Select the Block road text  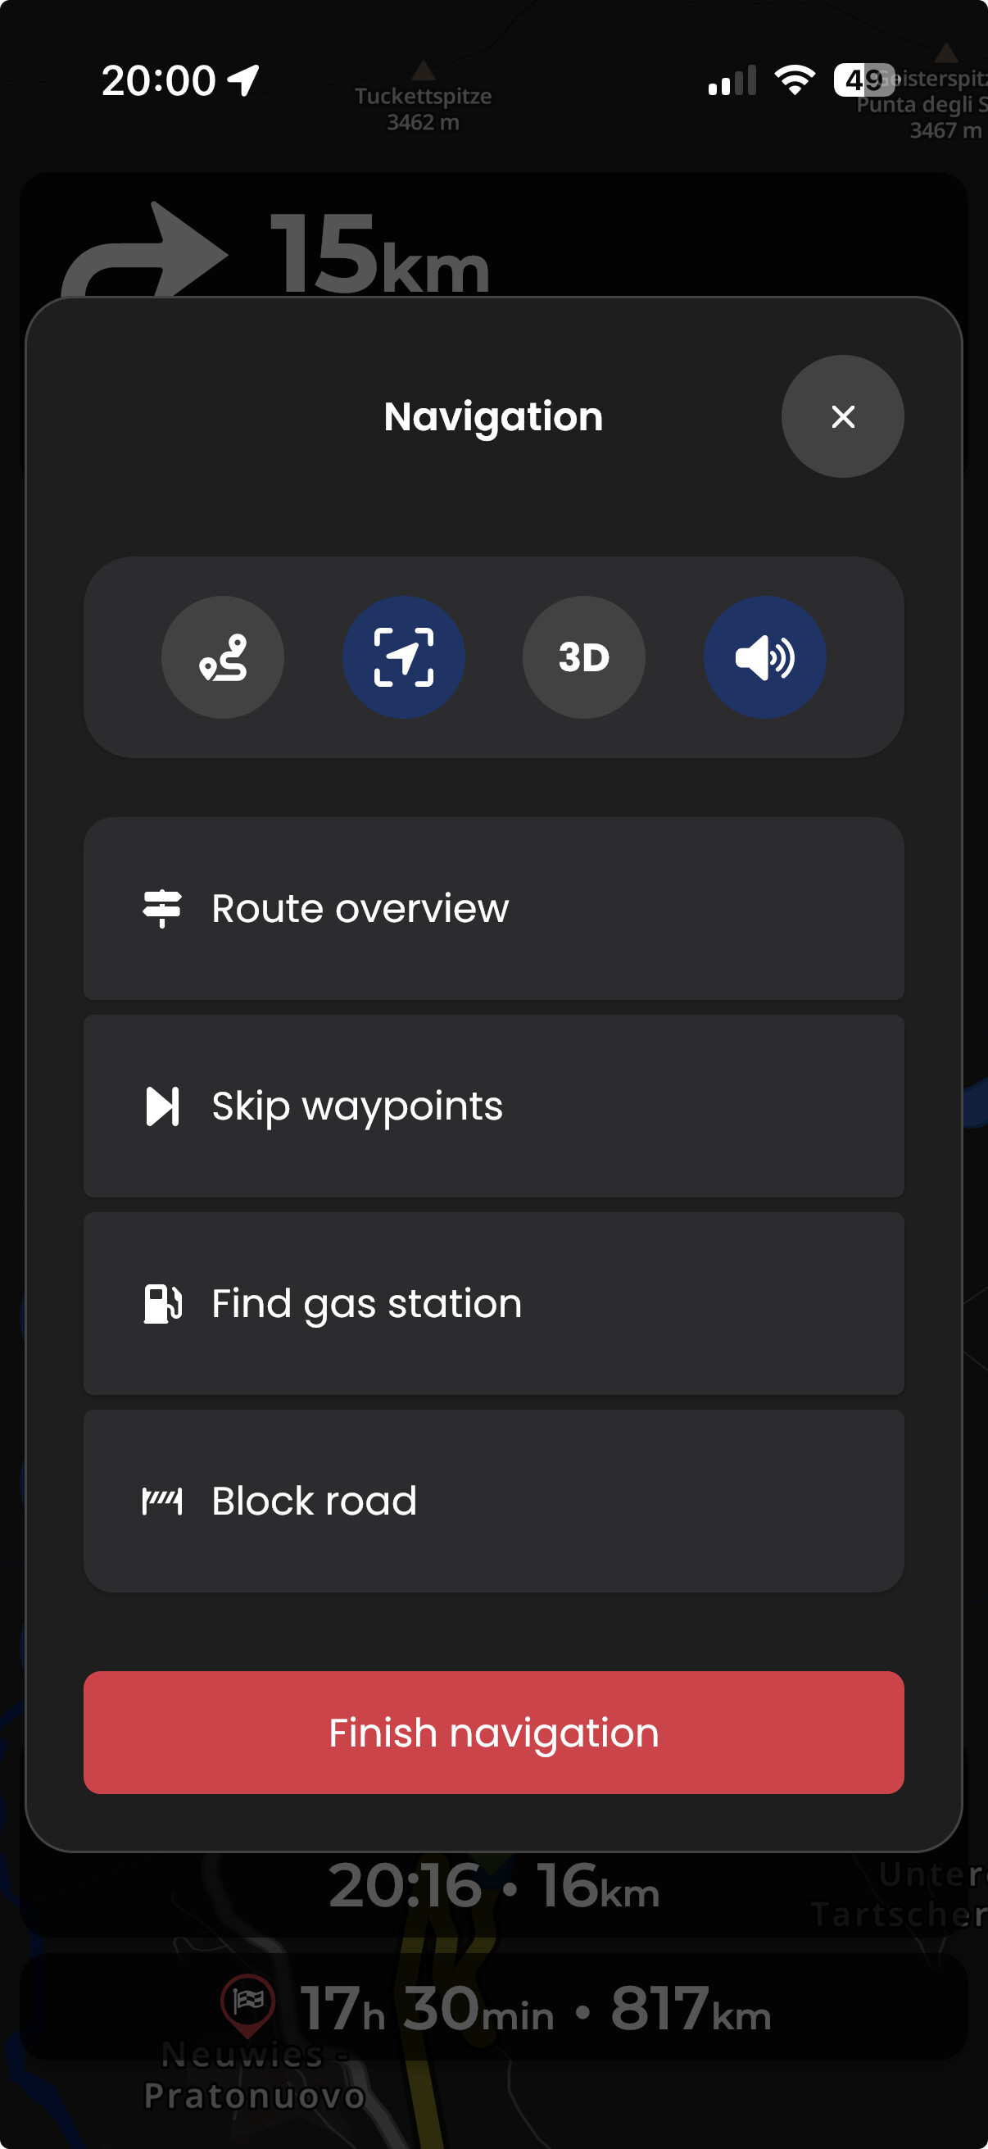(314, 1502)
